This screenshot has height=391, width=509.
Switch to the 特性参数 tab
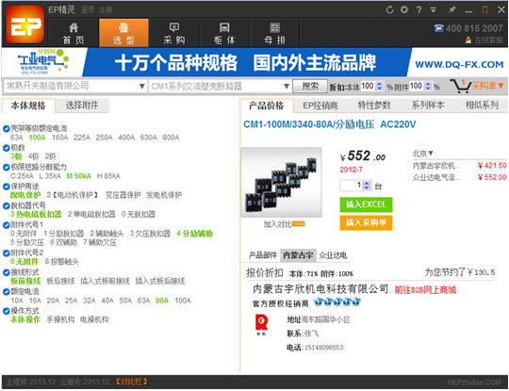click(x=374, y=106)
